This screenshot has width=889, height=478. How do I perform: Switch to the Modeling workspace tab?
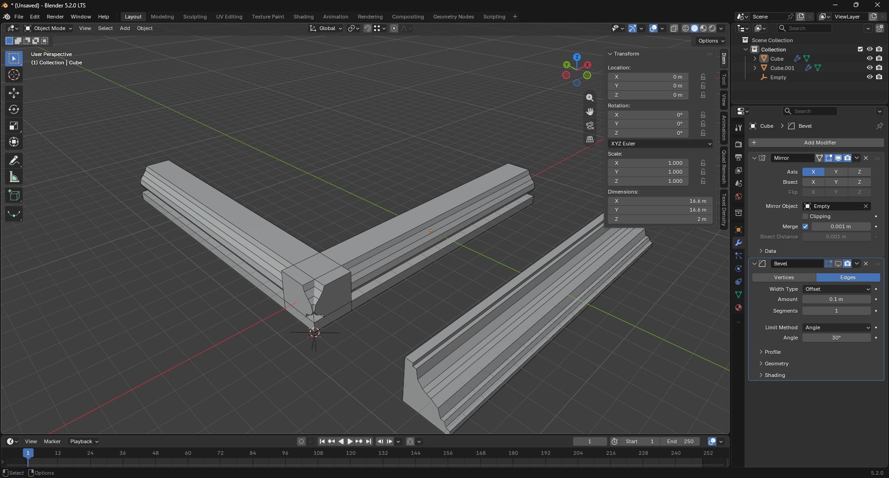point(162,17)
